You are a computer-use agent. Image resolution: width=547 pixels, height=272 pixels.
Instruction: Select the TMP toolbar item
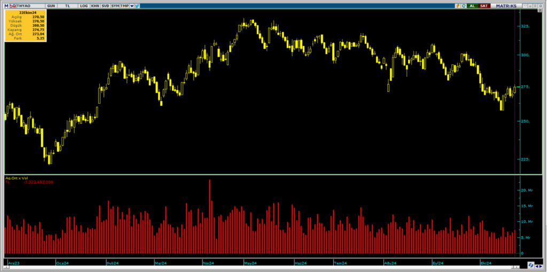click(x=124, y=6)
